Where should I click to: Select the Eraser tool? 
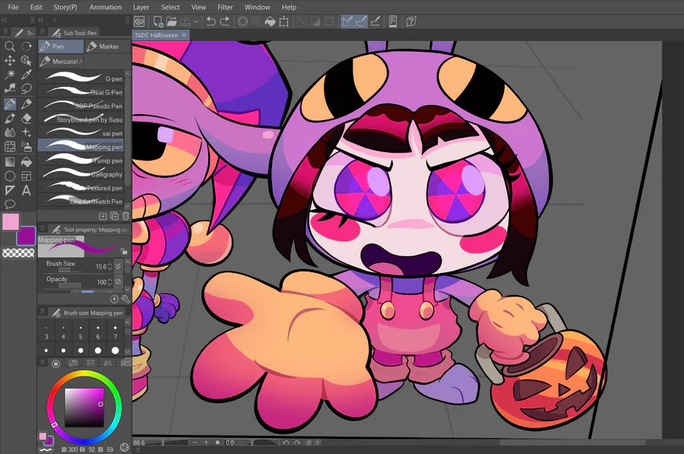click(x=27, y=119)
